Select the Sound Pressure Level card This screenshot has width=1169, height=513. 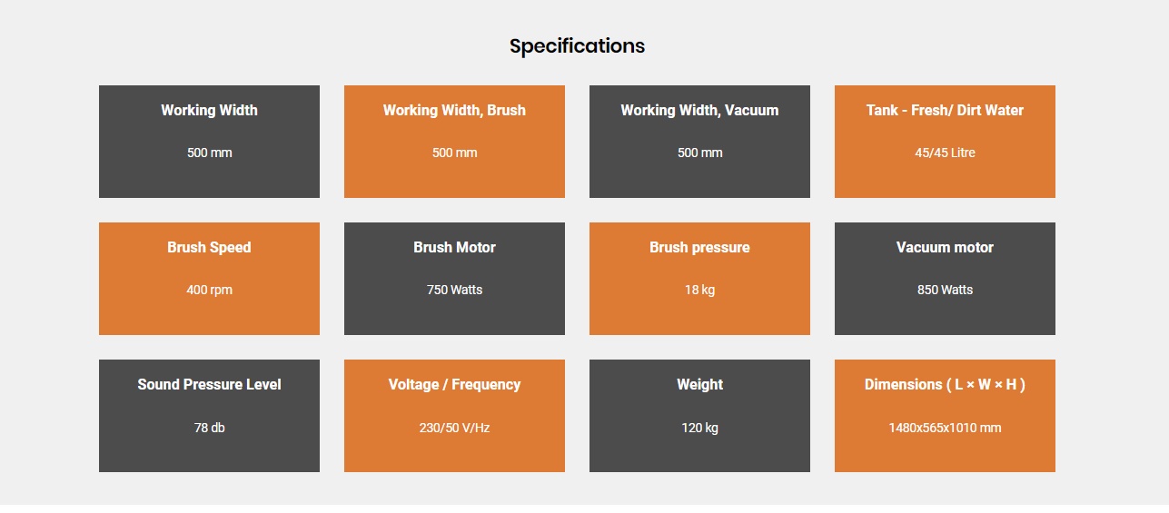[209, 416]
